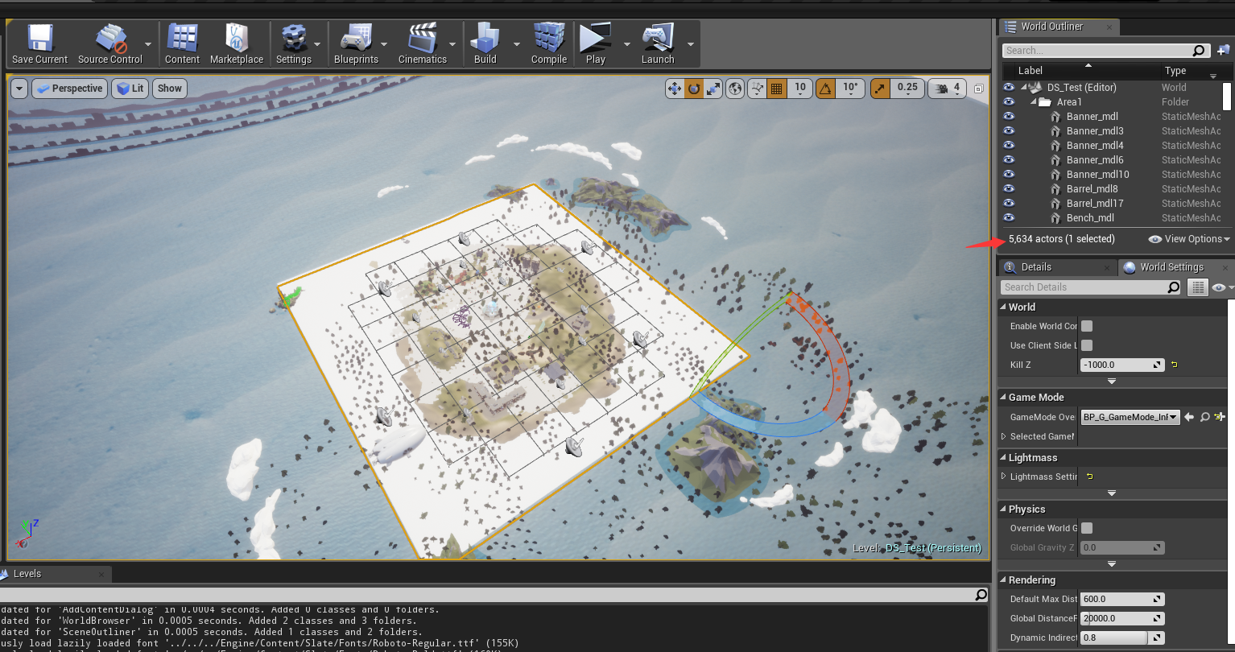Open the viewport options dropdown arrow
The width and height of the screenshot is (1235, 652).
click(x=19, y=89)
